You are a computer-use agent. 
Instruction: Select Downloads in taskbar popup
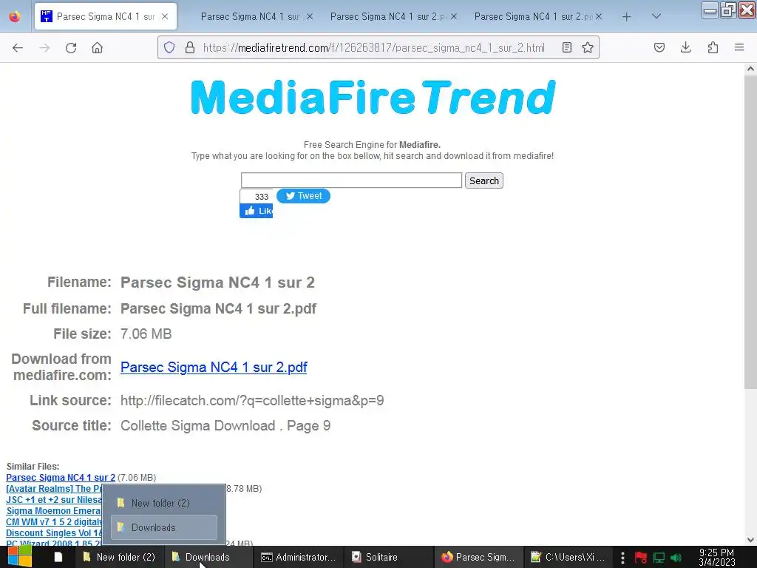point(164,527)
